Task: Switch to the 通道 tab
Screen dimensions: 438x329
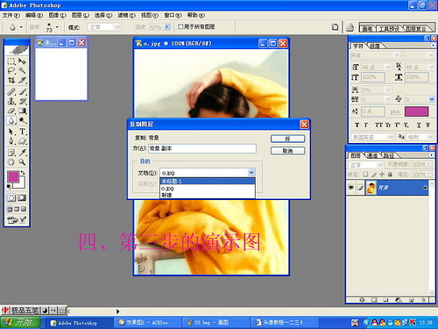Action: (372, 156)
